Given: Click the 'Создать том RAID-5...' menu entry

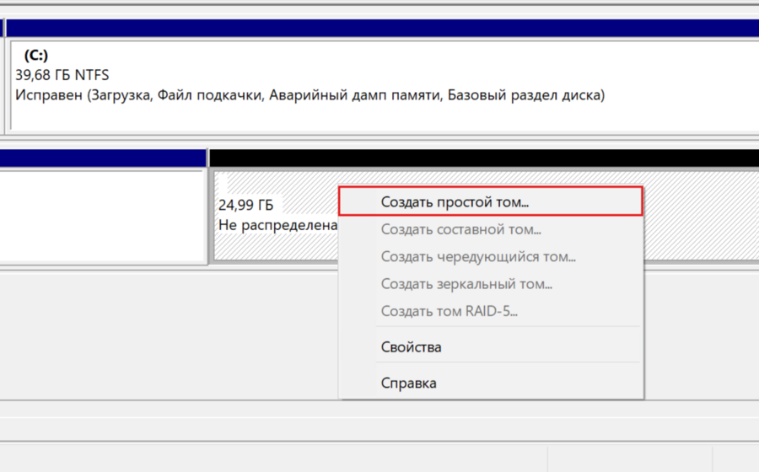Looking at the screenshot, I should click(x=449, y=311).
